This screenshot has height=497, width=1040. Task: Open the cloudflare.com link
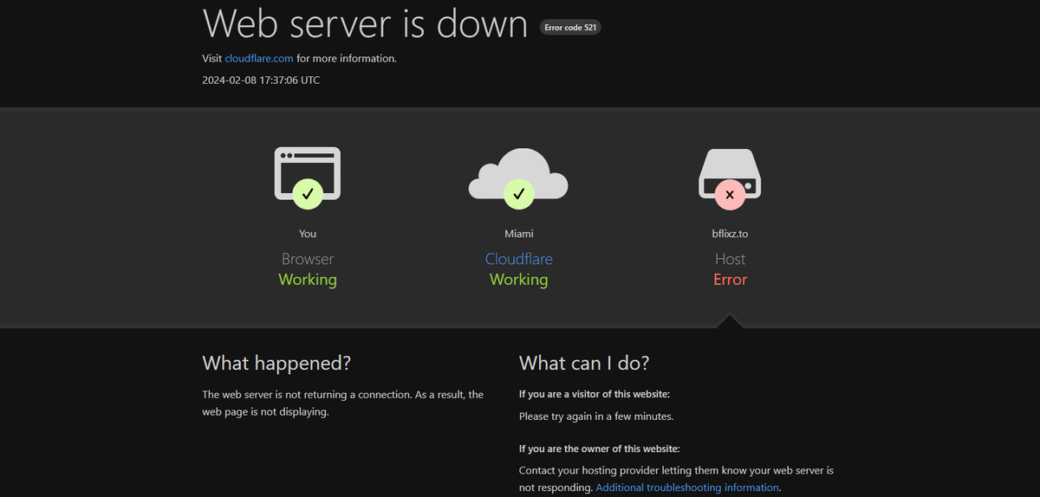coord(259,59)
